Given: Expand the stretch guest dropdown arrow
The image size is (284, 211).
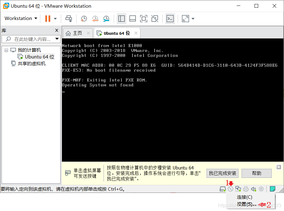Looking at the screenshot, I should [x=193, y=18].
